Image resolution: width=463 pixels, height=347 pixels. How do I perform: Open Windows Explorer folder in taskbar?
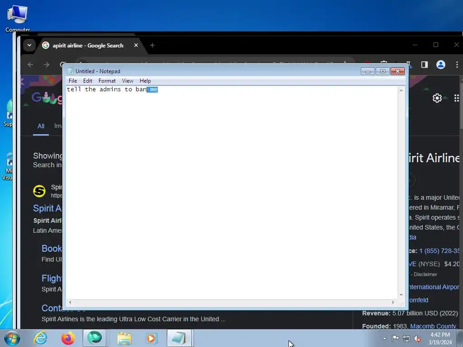[124, 338]
